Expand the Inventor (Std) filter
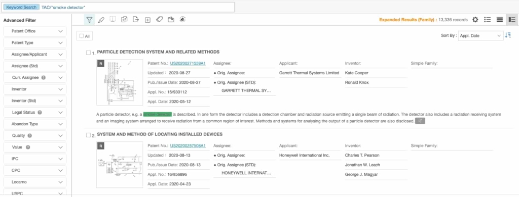 [x=35, y=101]
